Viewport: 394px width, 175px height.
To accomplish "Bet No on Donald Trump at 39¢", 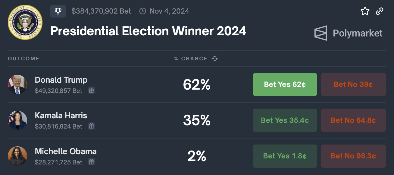I will tap(353, 84).
